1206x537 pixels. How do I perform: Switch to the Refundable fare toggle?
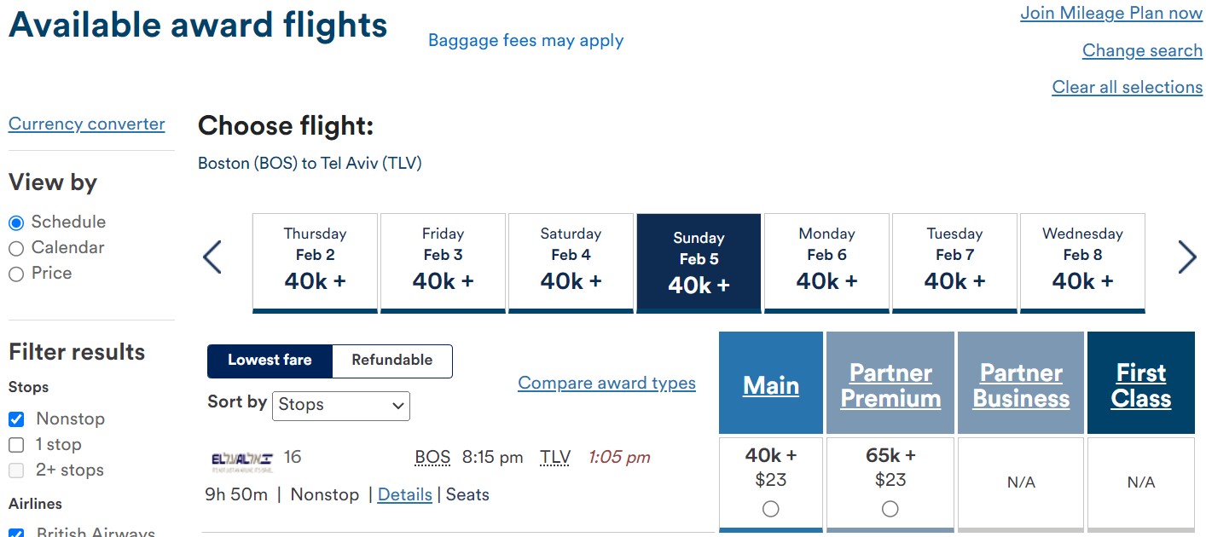[x=392, y=361]
